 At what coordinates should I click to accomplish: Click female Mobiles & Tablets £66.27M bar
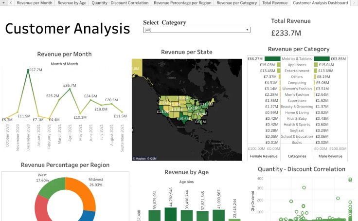pyautogui.click(x=272, y=59)
